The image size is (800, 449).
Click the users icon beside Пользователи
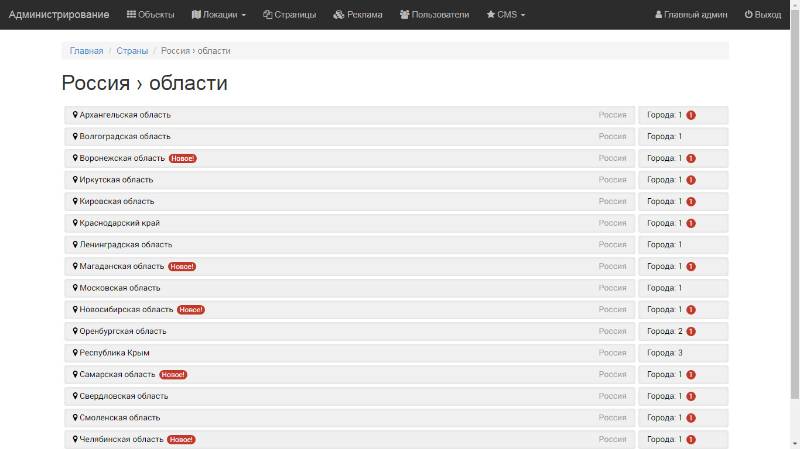coord(405,15)
